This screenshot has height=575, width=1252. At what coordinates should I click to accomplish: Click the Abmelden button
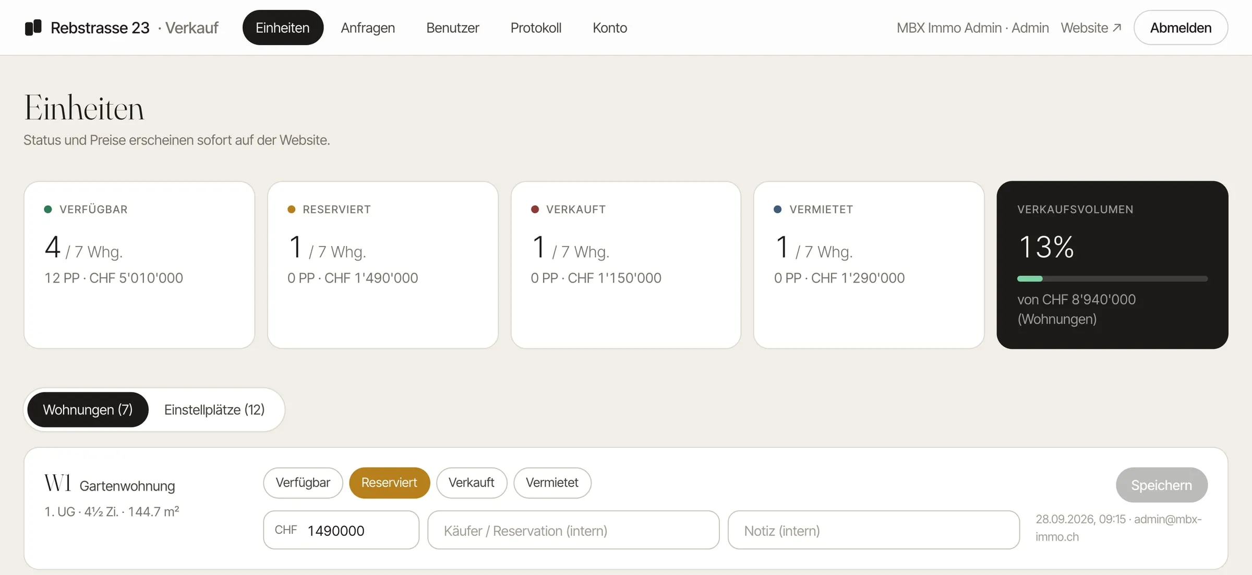click(x=1181, y=28)
